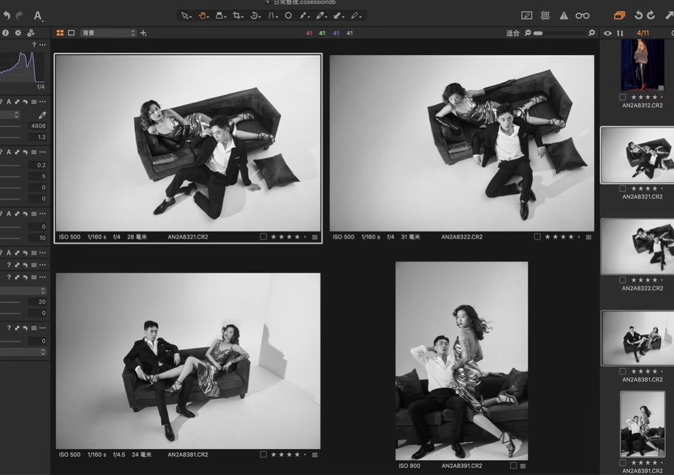This screenshot has width=674, height=475.
Task: Toggle the eye visibility icon above browser
Action: [x=607, y=33]
